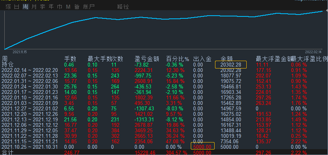This screenshot has height=155, width=328.
Task: Click the 2022.02.14 end date on chart axis
Action: coord(313,52)
